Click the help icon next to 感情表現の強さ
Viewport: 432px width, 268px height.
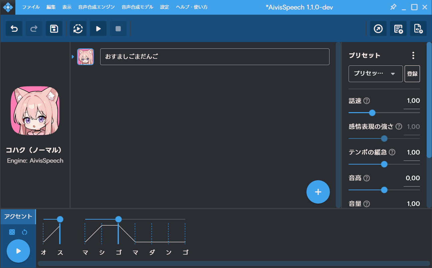[x=399, y=126]
